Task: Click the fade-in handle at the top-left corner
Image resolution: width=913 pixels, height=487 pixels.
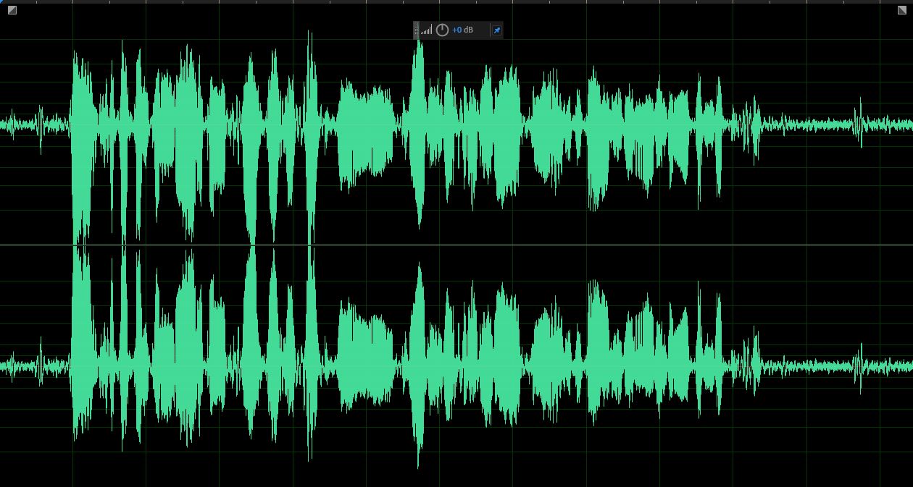Action: pos(12,10)
